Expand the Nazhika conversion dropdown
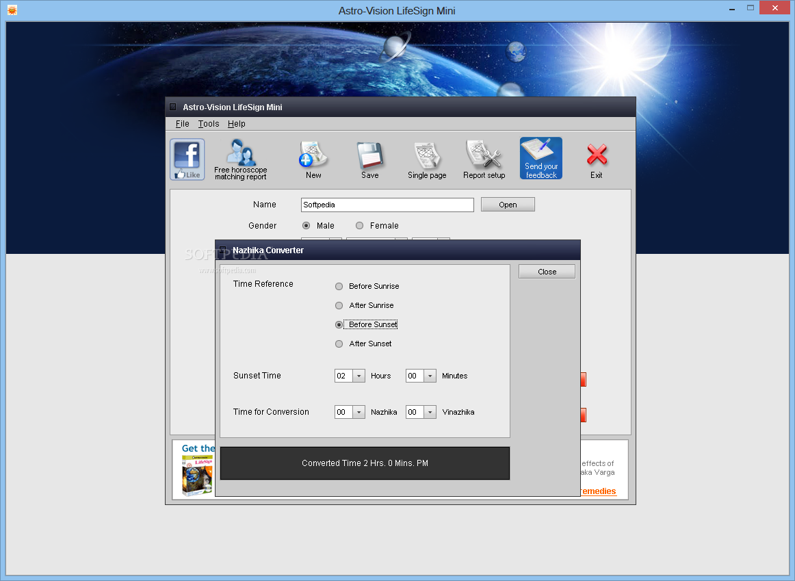The width and height of the screenshot is (795, 581). pyautogui.click(x=359, y=412)
